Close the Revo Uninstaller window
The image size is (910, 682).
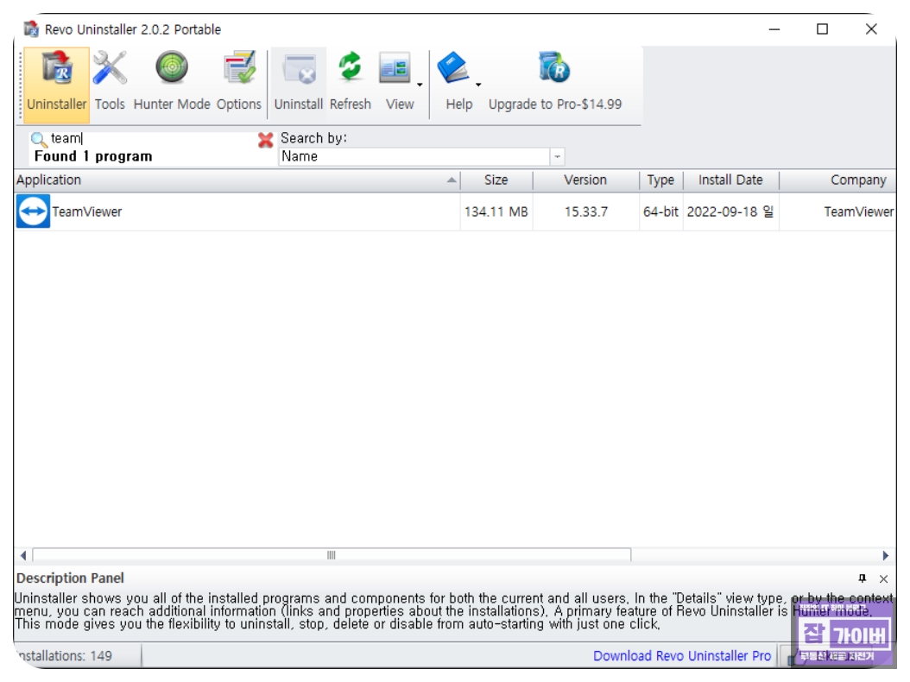pyautogui.click(x=871, y=29)
